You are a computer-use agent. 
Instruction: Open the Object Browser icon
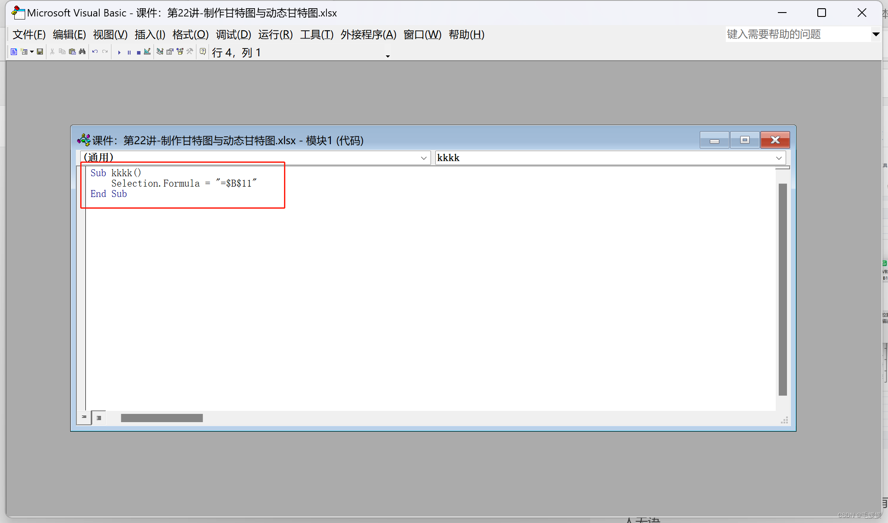click(x=180, y=52)
